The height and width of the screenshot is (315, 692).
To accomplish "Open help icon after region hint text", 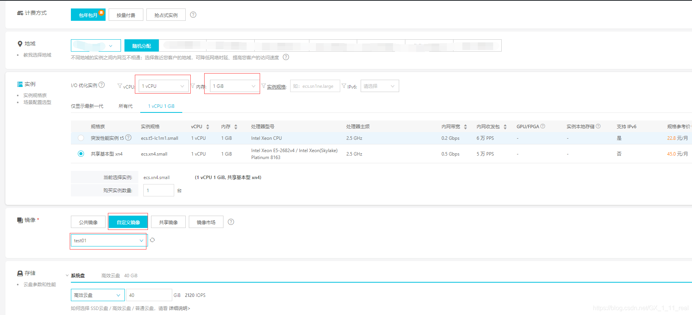I will click(286, 57).
